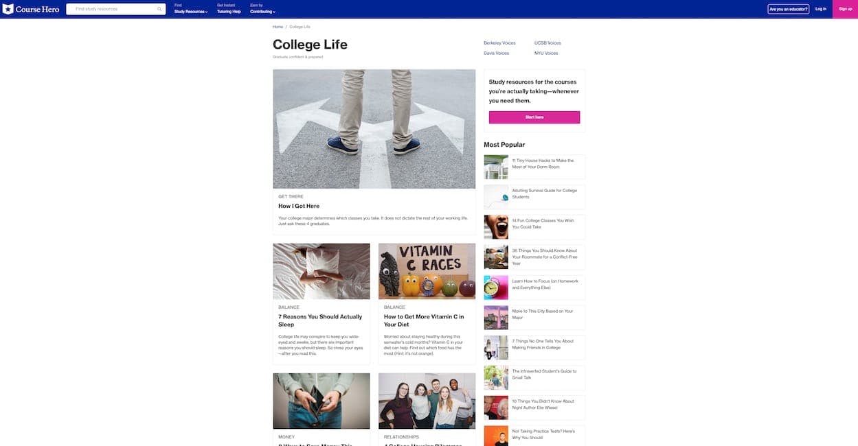Click the Vitamin C Races image
The height and width of the screenshot is (446, 858).
click(x=427, y=271)
